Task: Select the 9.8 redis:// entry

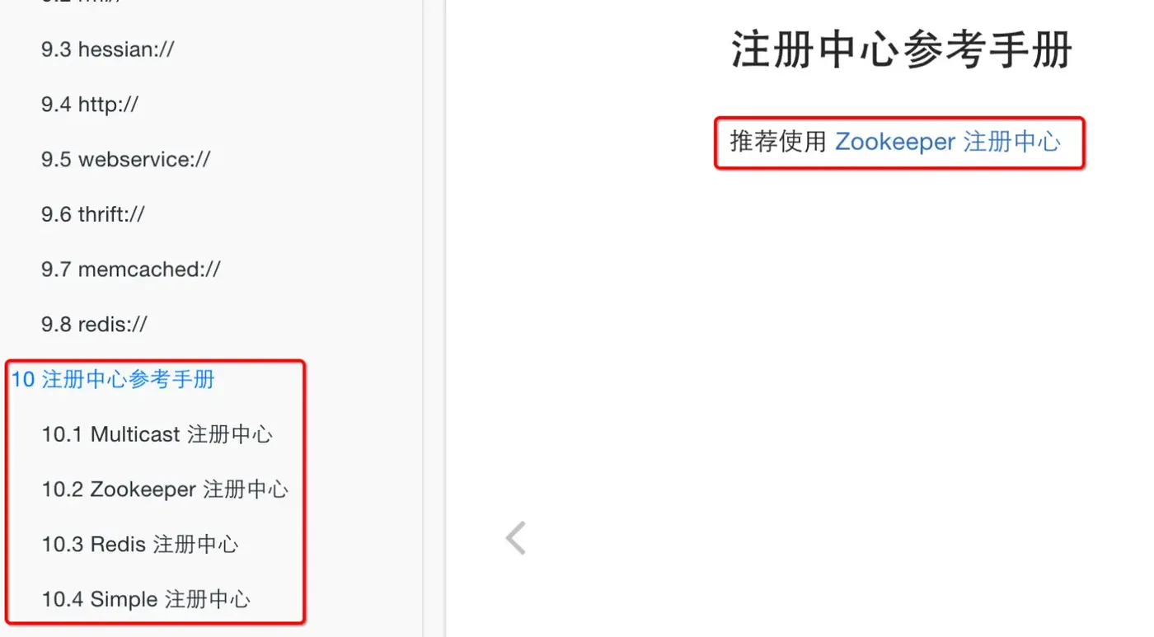Action: tap(95, 324)
